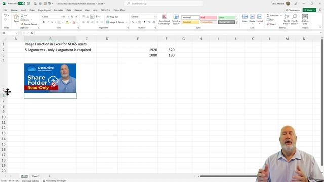Switch to Sheet2 tab
Viewport: 324px width, 182px height.
(x=35, y=176)
